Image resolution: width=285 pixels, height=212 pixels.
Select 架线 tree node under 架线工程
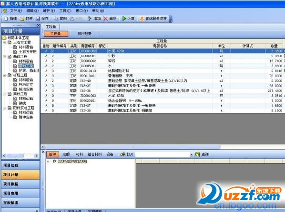pyautogui.click(x=22, y=103)
